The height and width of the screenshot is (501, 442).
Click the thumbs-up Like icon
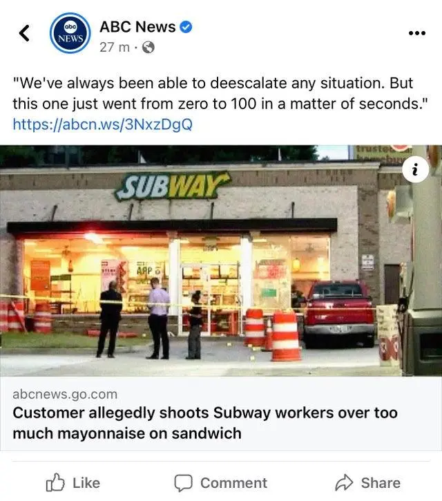click(x=55, y=482)
